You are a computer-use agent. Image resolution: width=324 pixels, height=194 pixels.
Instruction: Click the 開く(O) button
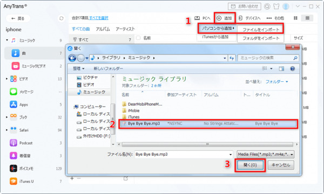(x=250, y=165)
